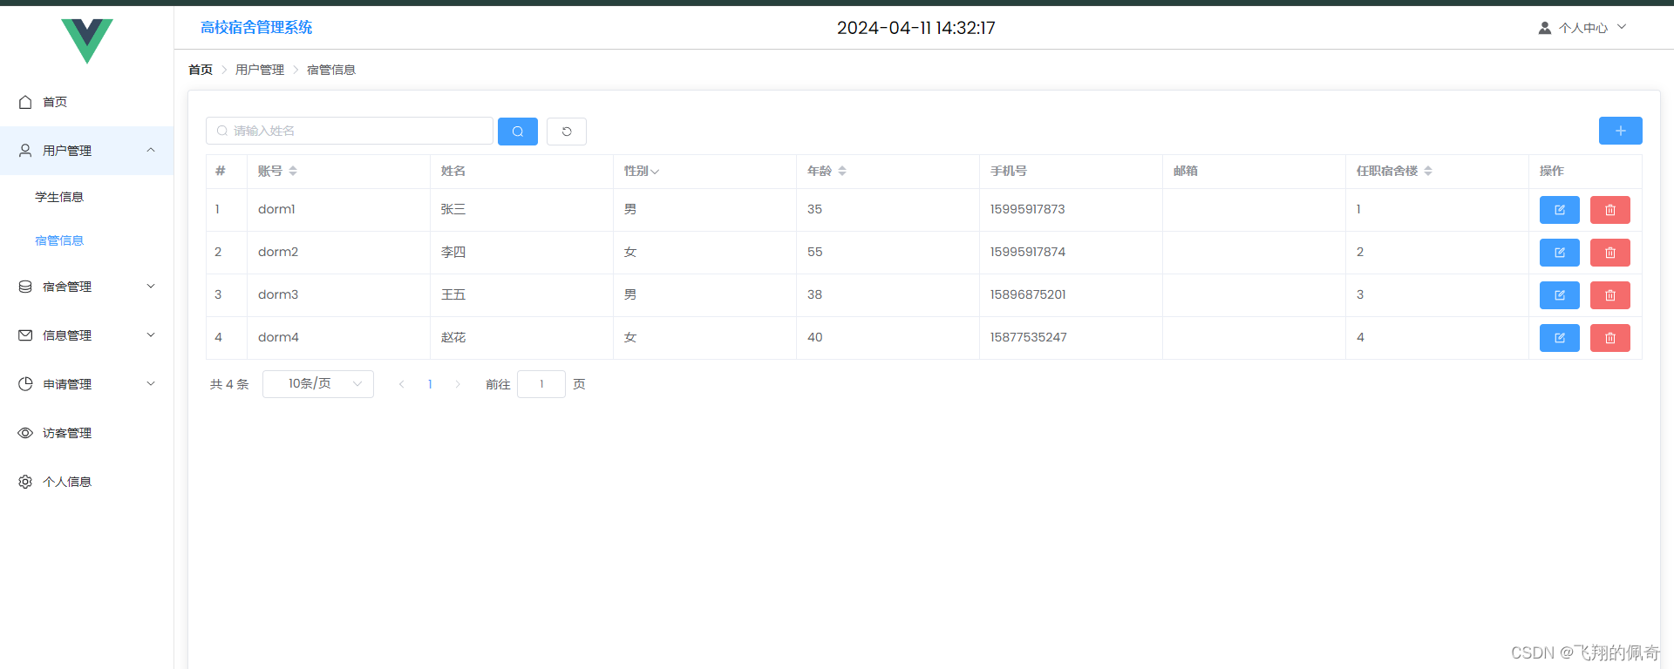Open the 性别 column filter dropdown

(655, 172)
